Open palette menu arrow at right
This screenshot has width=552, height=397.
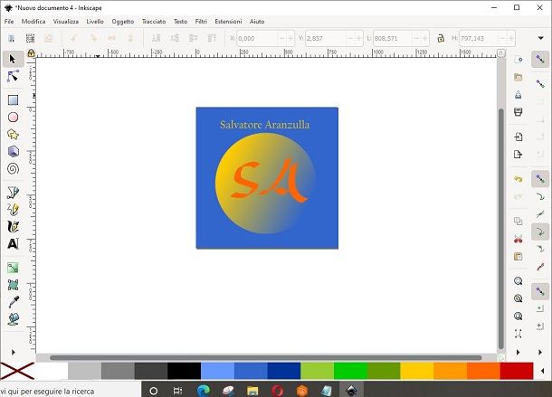[542, 371]
